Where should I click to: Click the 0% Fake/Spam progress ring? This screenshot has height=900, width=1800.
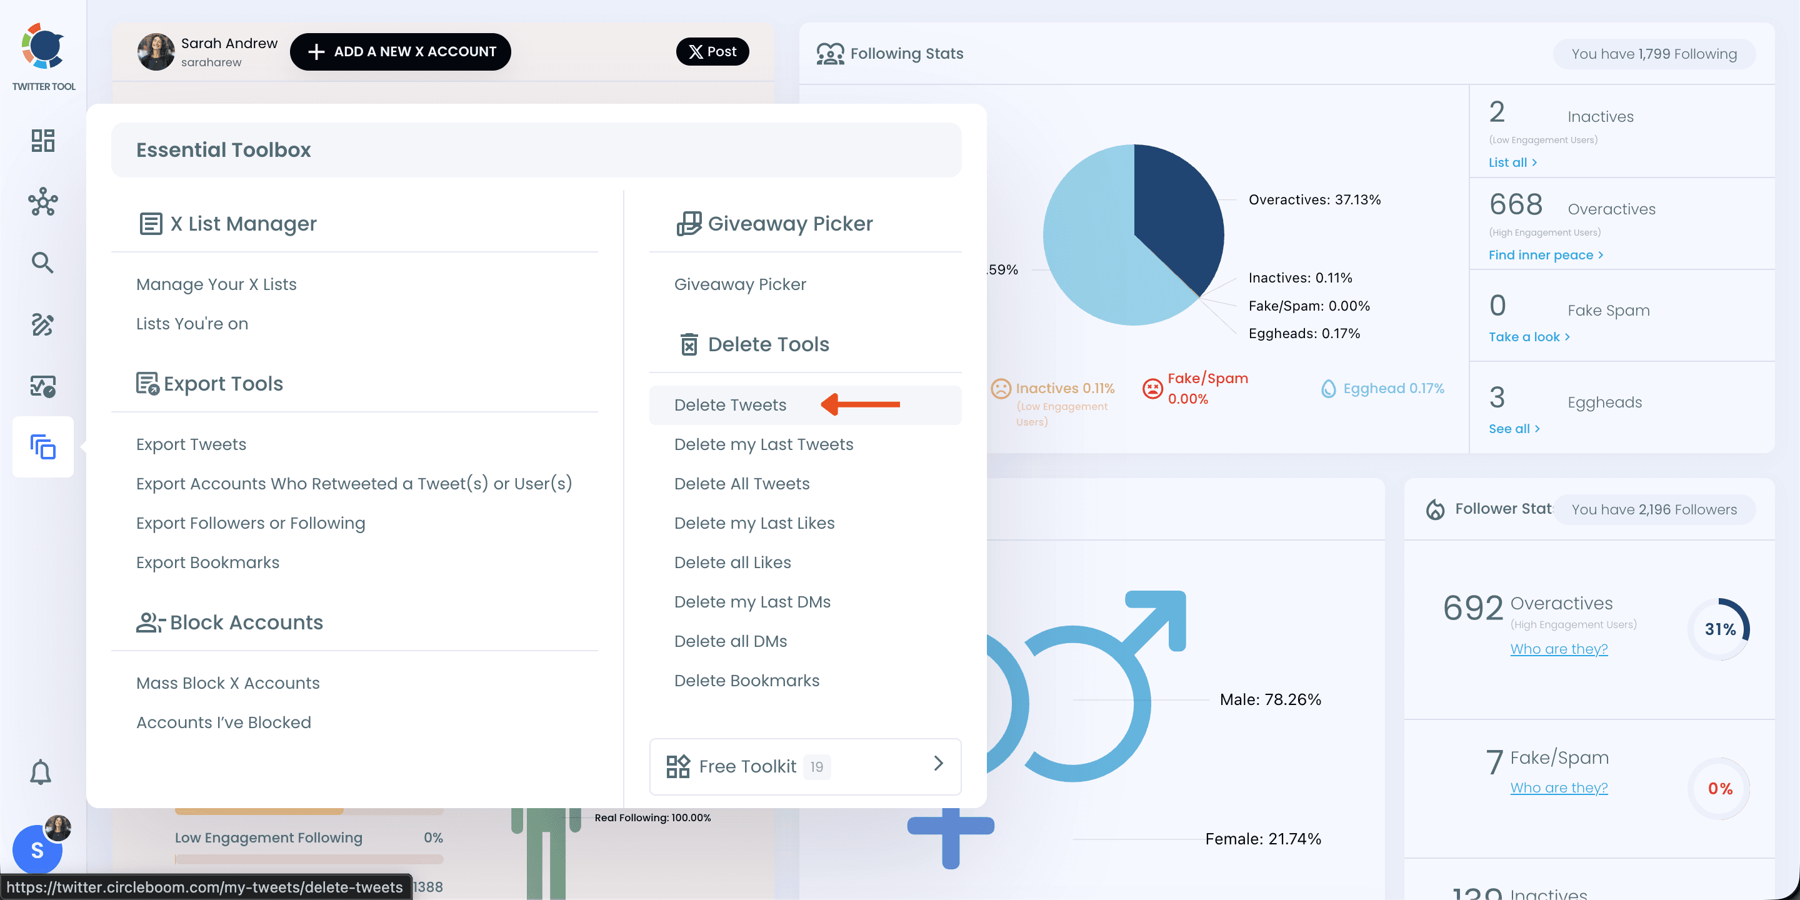click(x=1719, y=789)
